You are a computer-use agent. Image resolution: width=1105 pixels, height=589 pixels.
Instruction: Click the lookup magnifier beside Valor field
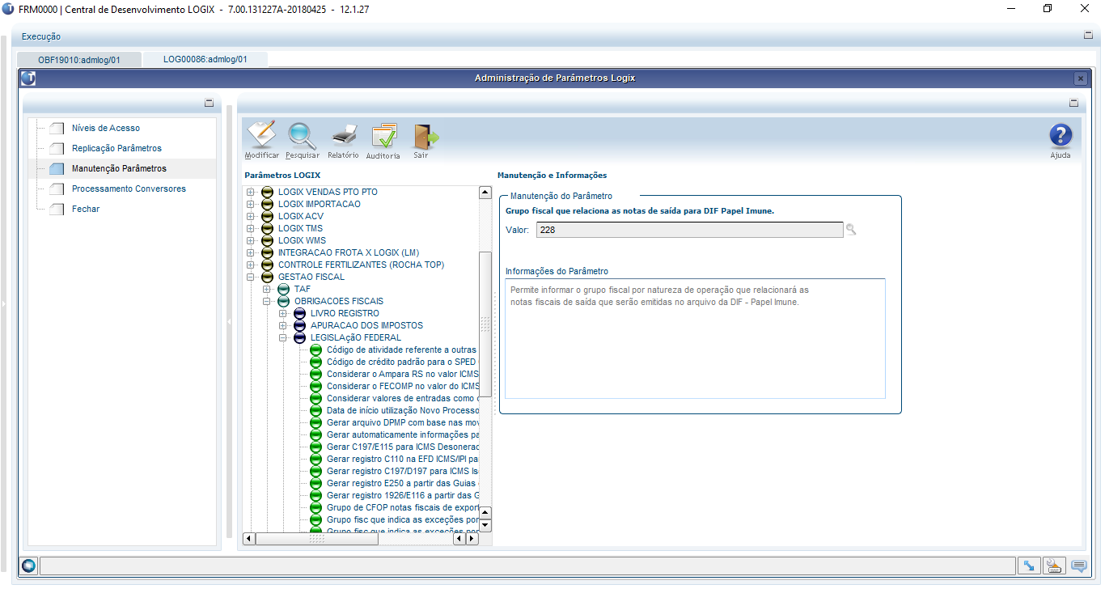[x=851, y=230]
